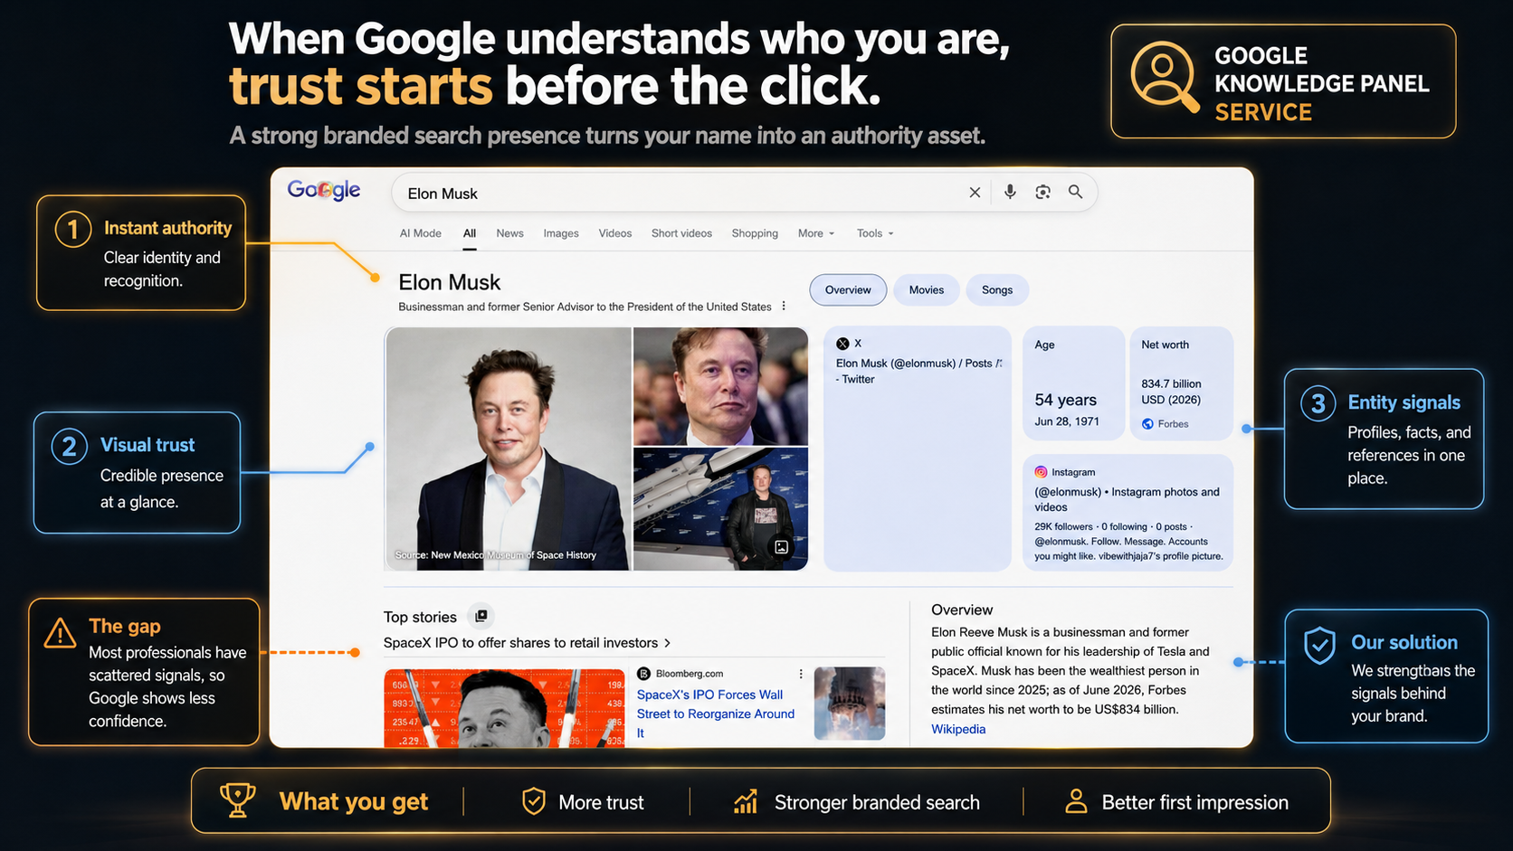Switch to the News tab

click(x=510, y=233)
